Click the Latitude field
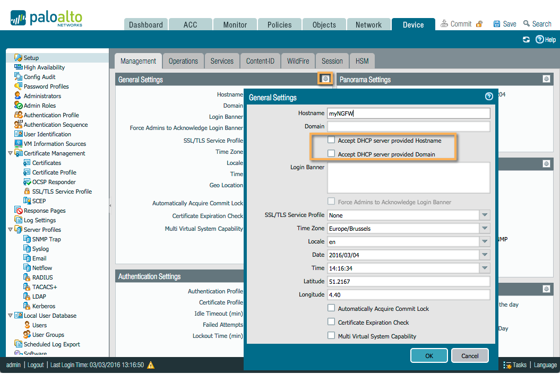 coord(409,282)
